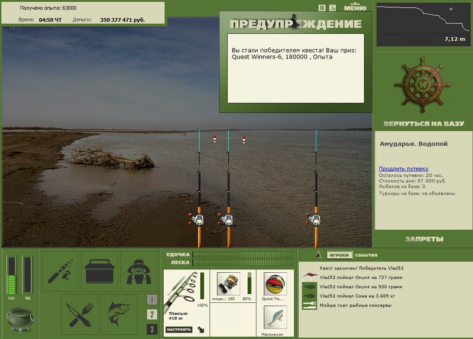Open the МЕНЮ menu
The image size is (473, 339).
tap(355, 8)
